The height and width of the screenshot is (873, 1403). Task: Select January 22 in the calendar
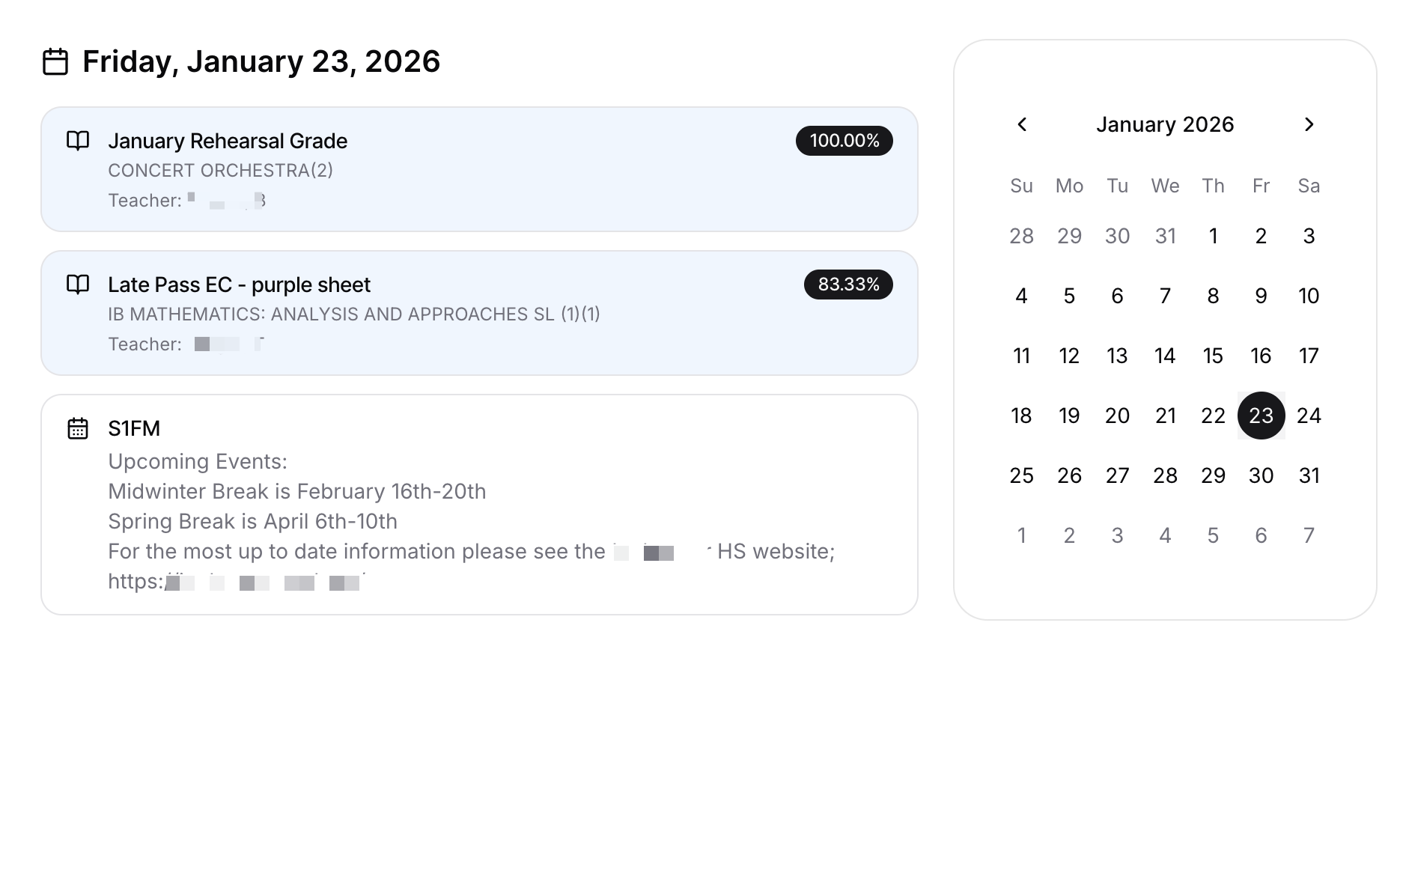(x=1213, y=416)
